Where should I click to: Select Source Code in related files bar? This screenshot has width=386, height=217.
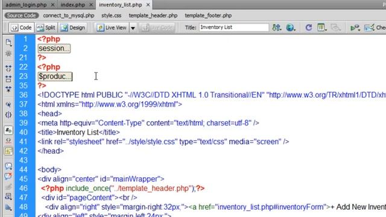tap(22, 16)
